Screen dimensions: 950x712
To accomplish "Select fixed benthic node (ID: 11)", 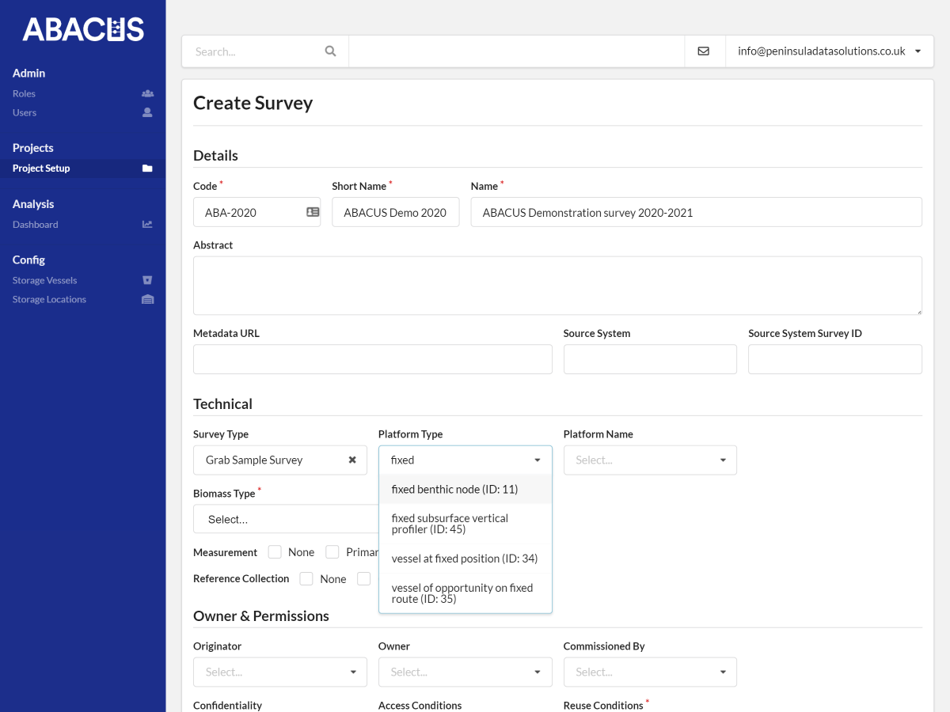I will pos(465,489).
